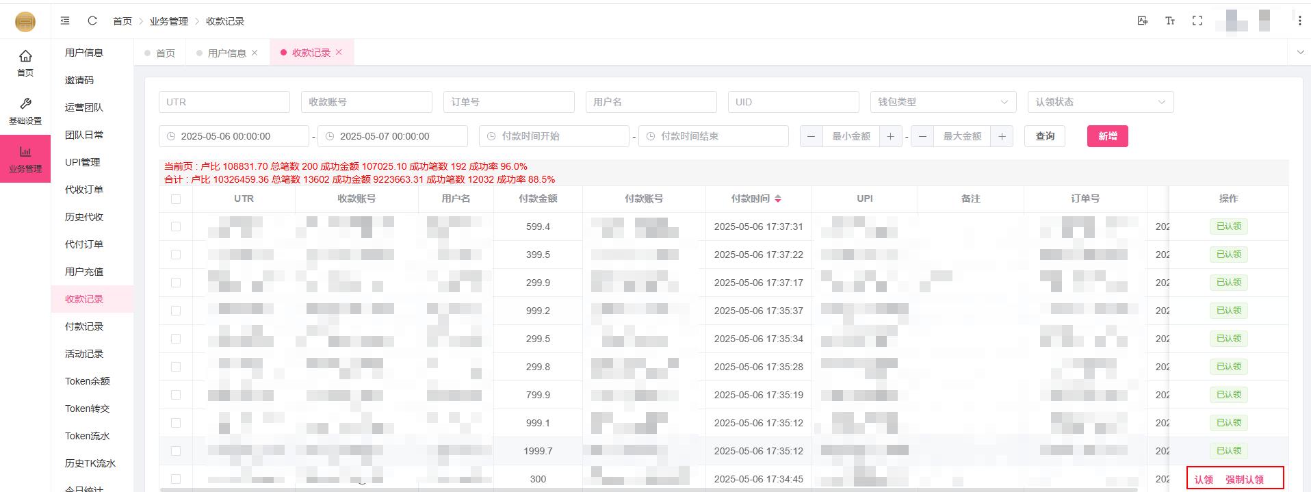Check the row with amount 599.4
1311x492 pixels.
coord(176,226)
